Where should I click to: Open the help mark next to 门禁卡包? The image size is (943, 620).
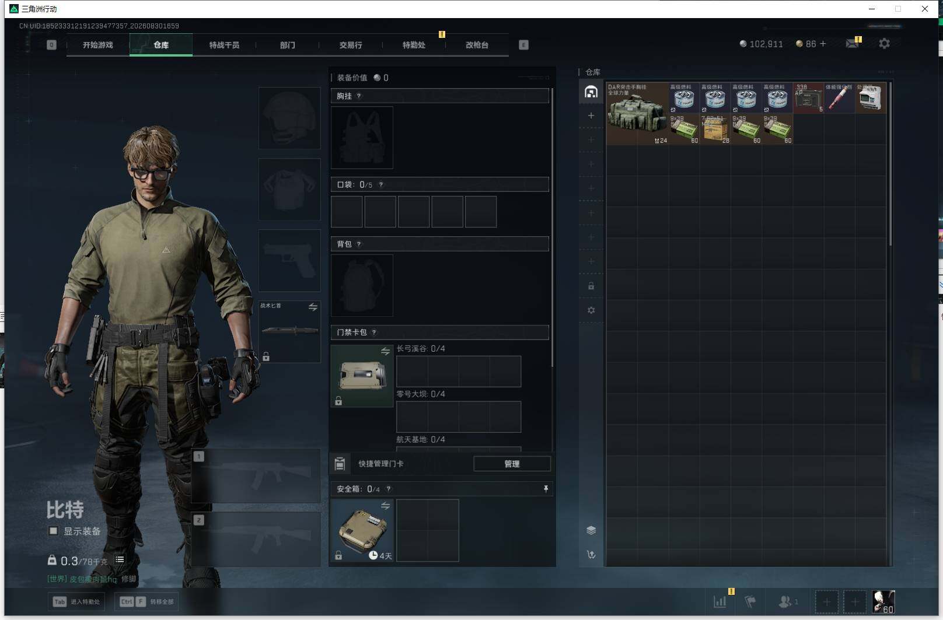(374, 332)
